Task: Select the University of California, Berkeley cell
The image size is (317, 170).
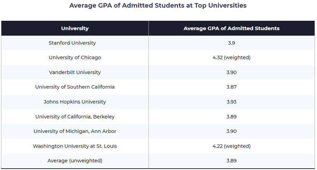Action: (75, 117)
